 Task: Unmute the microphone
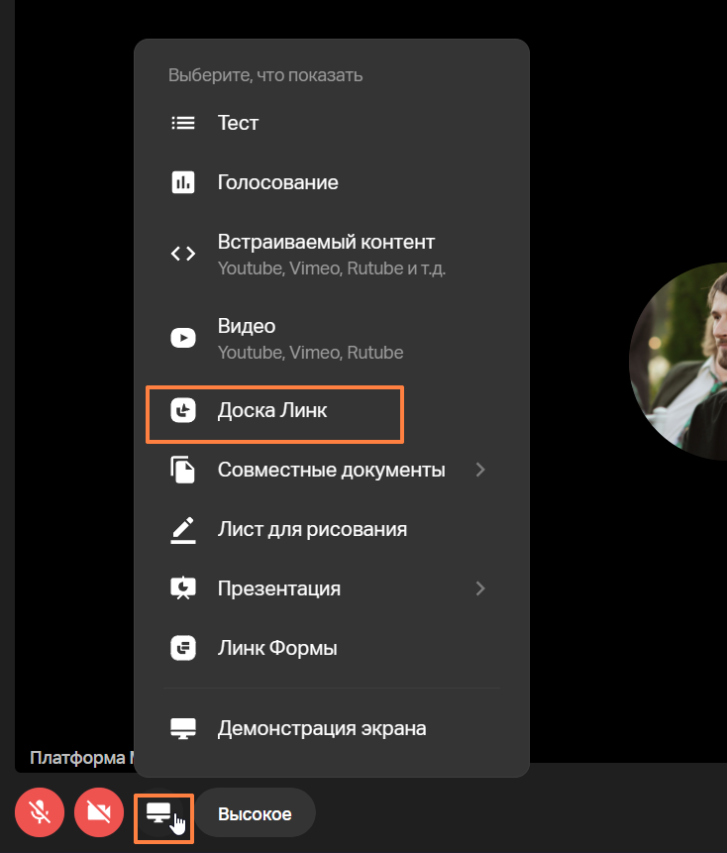[40, 813]
